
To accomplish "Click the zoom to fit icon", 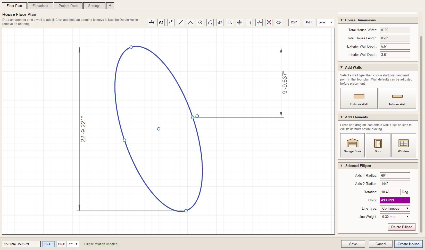I will [x=269, y=22].
